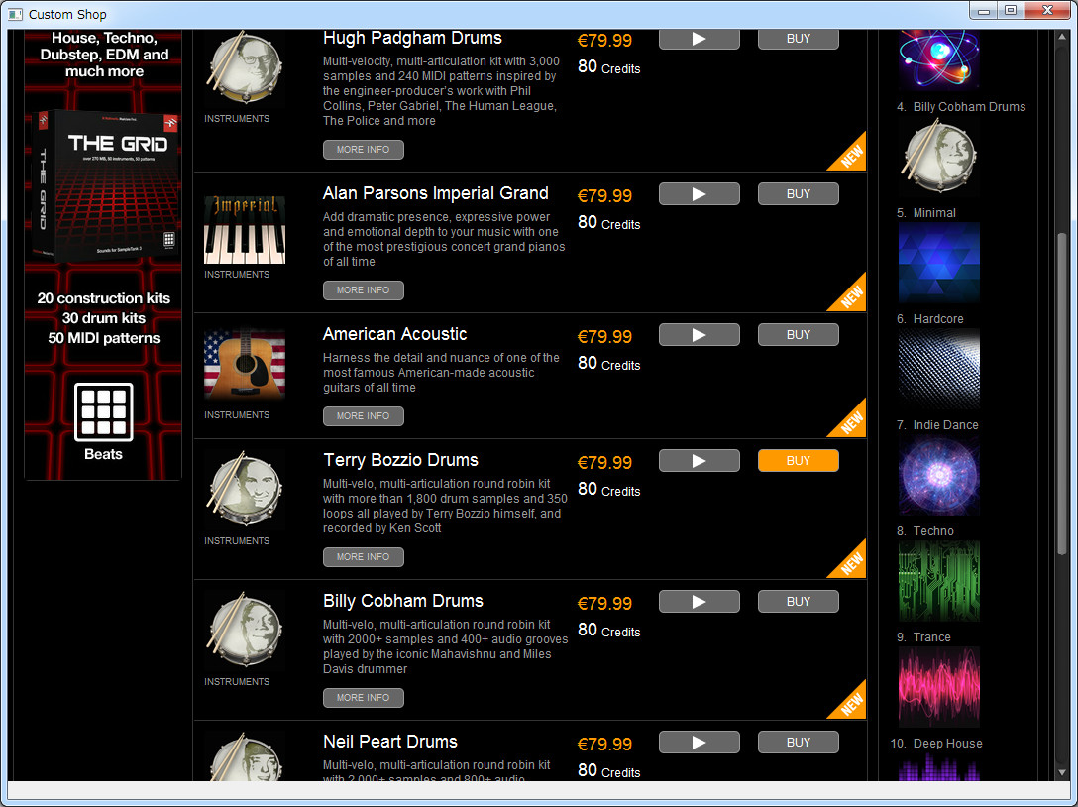Open MORE INFO for Alan Parsons Imperial Grand
Viewport: 1078px width, 807px height.
tap(363, 290)
